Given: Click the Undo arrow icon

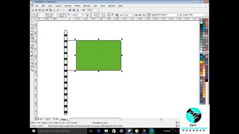Looking at the screenshot, I should (x=58, y=10).
